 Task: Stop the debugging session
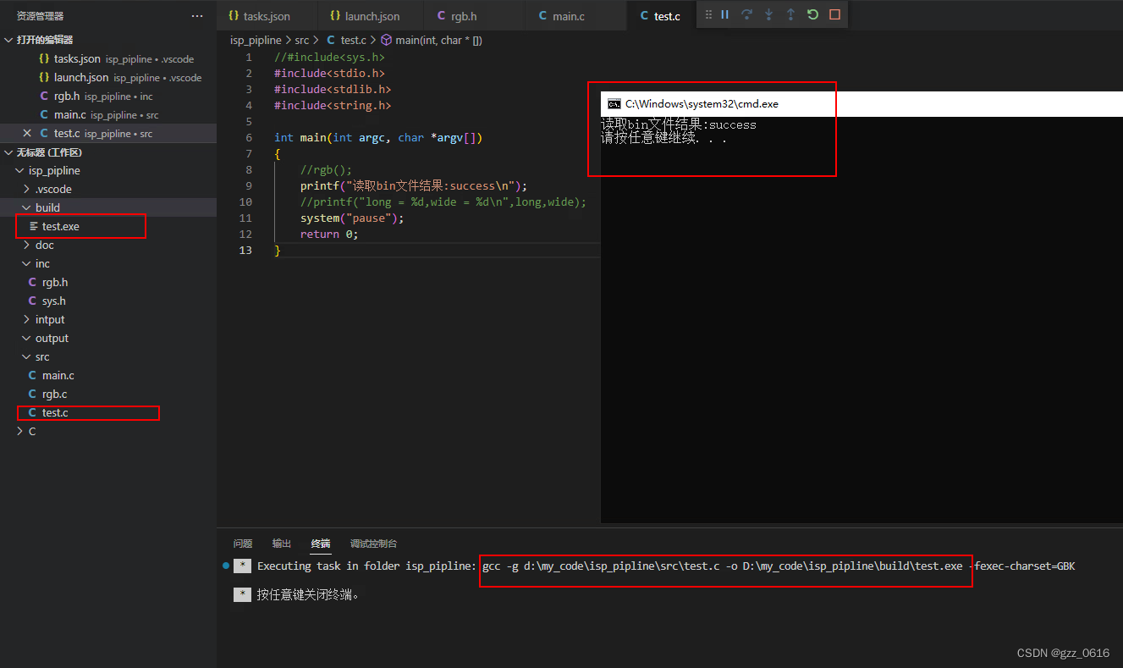[x=833, y=14]
